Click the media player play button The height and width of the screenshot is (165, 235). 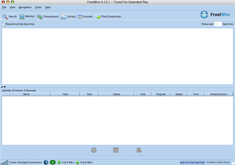click(x=187, y=162)
